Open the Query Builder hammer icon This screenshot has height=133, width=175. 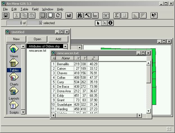[x=87, y=15]
